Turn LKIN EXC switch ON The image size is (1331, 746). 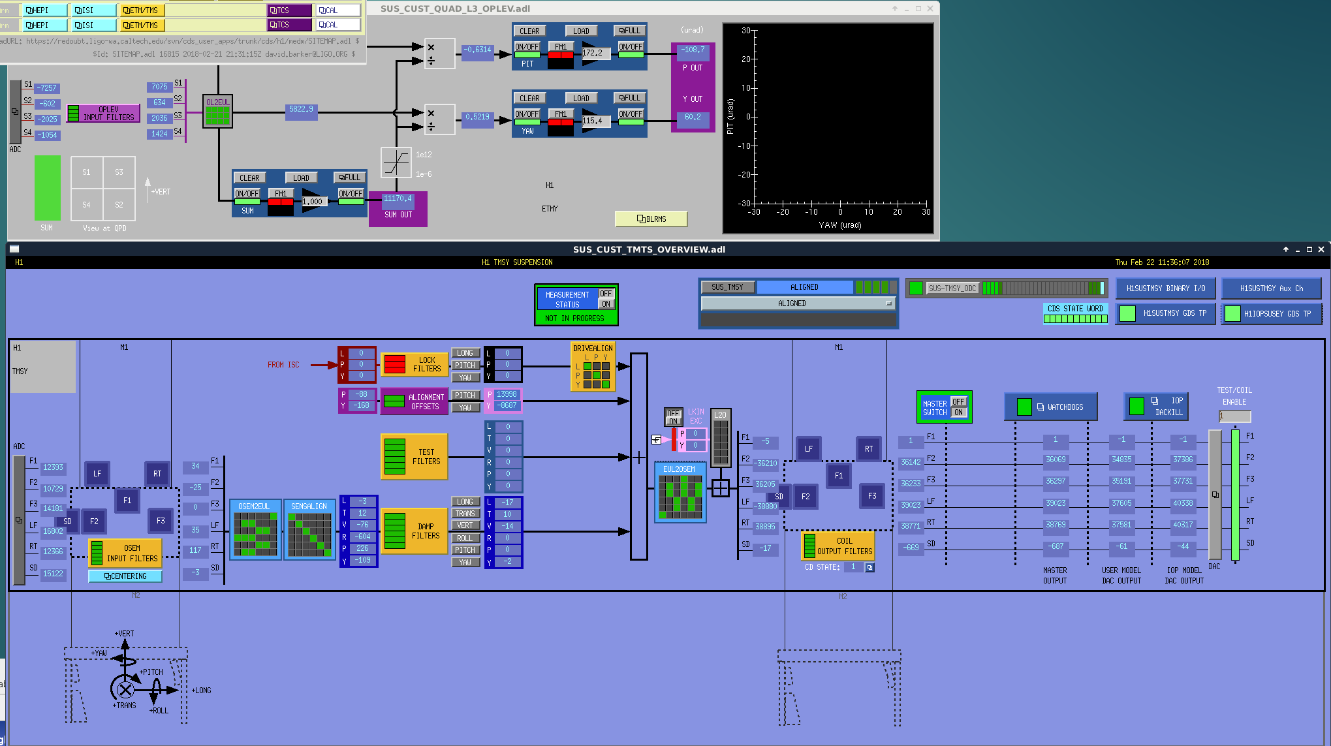(x=673, y=422)
